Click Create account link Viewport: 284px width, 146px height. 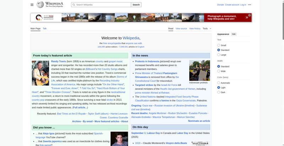pos(232,5)
